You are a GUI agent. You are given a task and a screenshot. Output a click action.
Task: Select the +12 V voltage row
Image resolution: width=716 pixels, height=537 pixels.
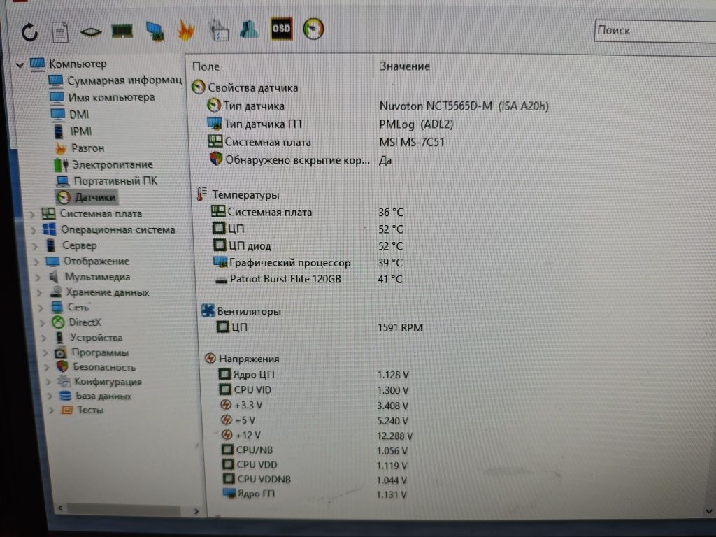[x=317, y=435]
